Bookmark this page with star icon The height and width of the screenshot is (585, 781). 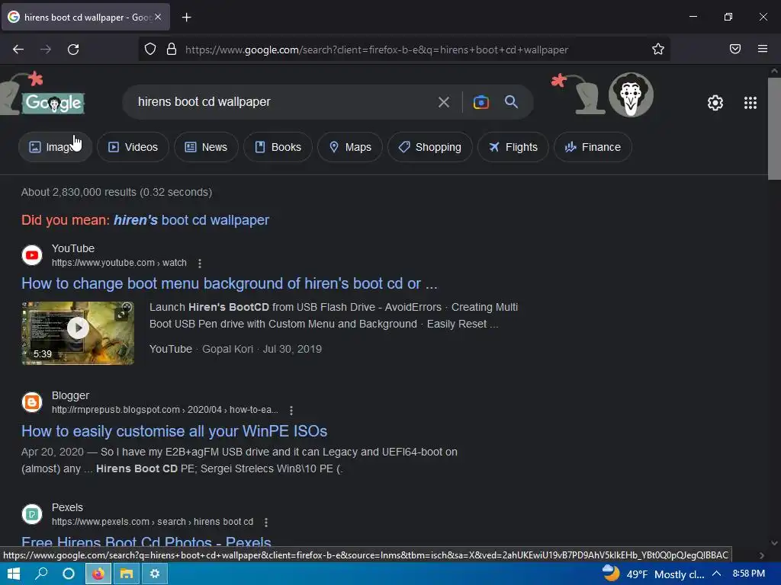pos(658,50)
